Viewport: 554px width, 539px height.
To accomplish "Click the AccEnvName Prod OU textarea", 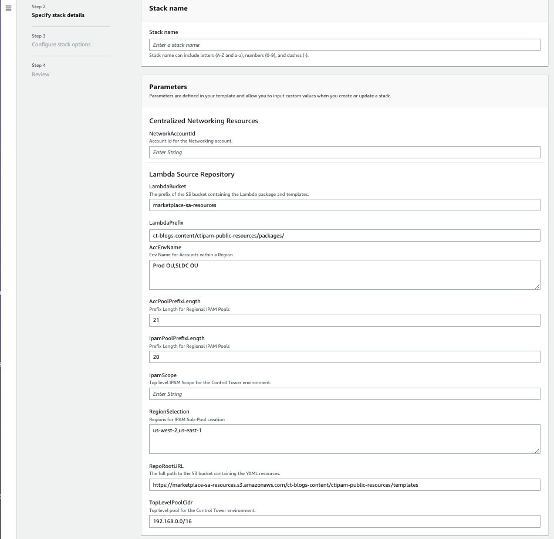I will pyautogui.click(x=344, y=273).
